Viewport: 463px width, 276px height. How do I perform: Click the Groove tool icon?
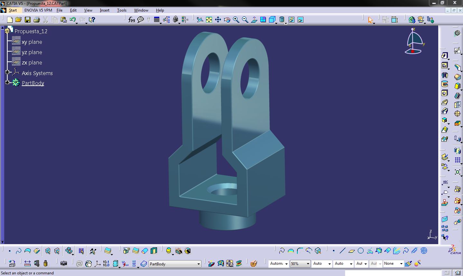pos(445,84)
